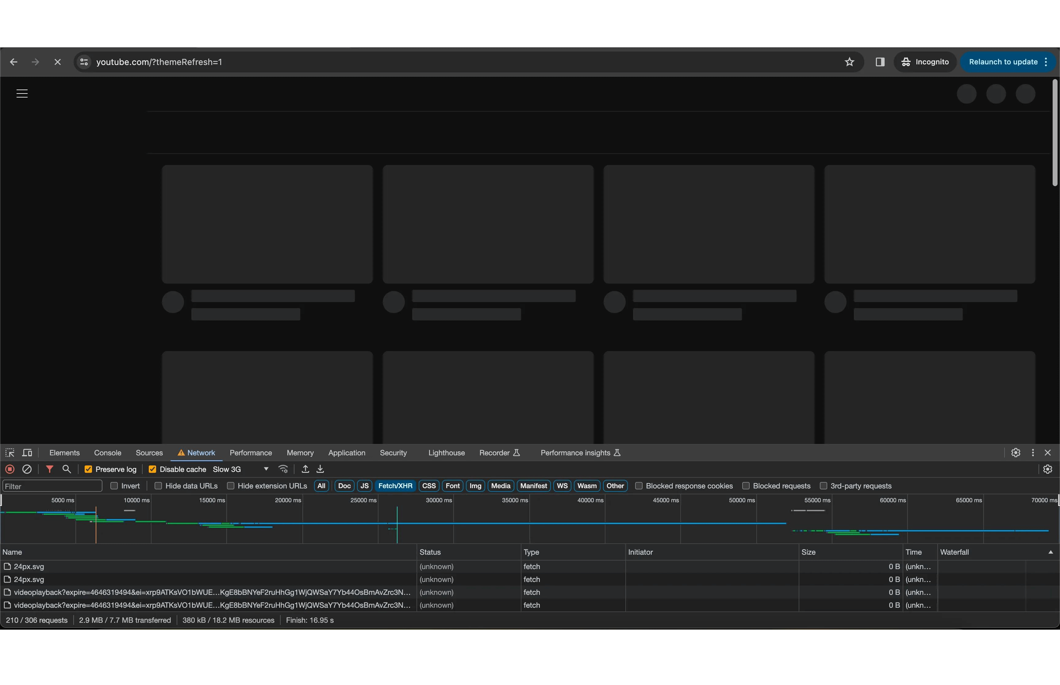Toggle the Preserve log checkbox
The height and width of the screenshot is (685, 1060).
coord(88,469)
